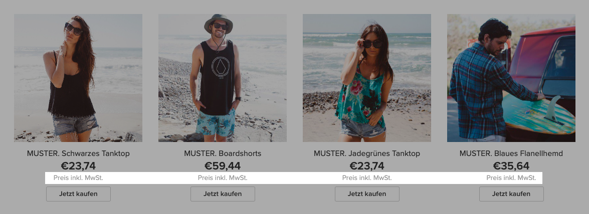
Task: Select the €23,74 price under Schwarzes Tanktop
Action: pos(78,165)
